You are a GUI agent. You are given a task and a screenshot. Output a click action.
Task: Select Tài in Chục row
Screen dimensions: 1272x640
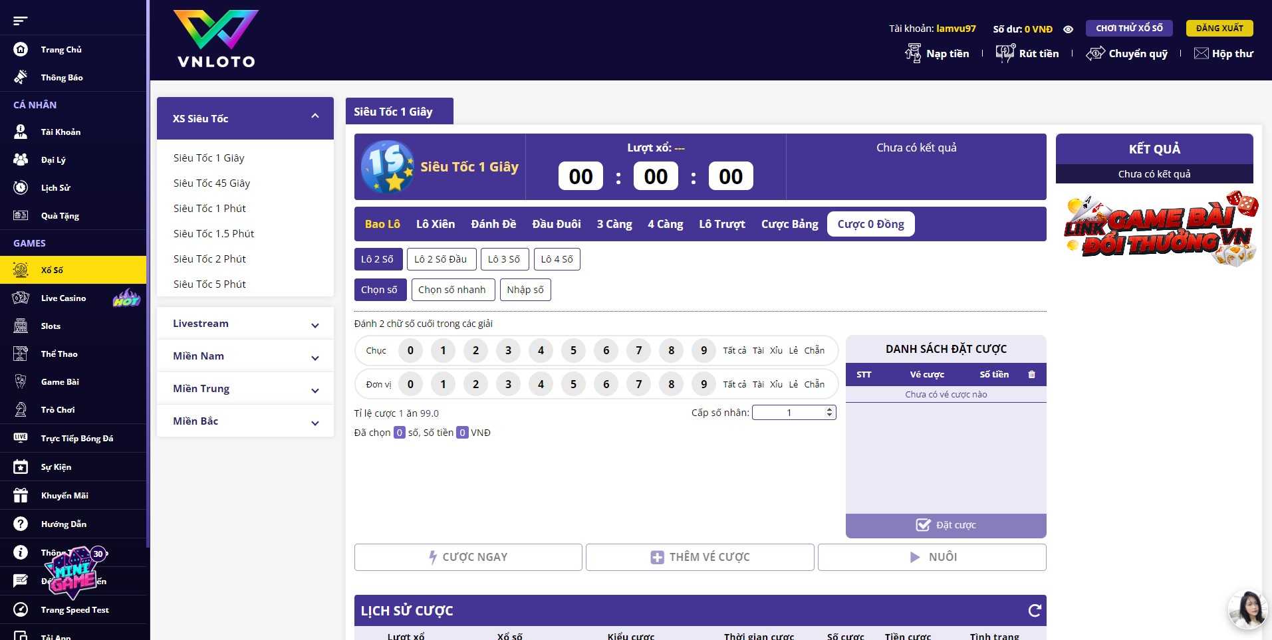(758, 350)
